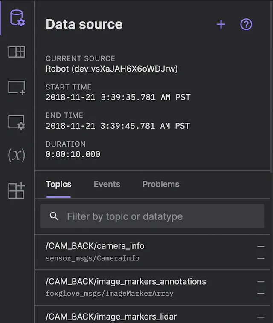Open the Layout sidebar icon
The width and height of the screenshot is (273, 323).
tap(17, 52)
